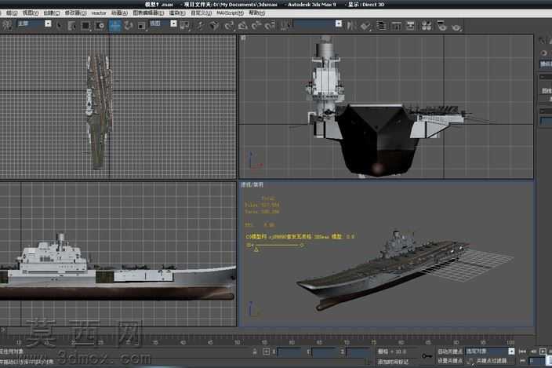Toggle the 3D Snaps magnet
Image resolution: width=552 pixels, height=368 pixels.
coord(229,25)
